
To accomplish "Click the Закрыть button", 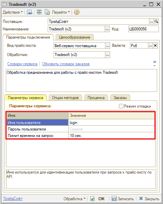I will (149, 199).
